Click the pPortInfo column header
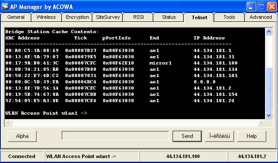The image size is (278, 163). (x=117, y=38)
